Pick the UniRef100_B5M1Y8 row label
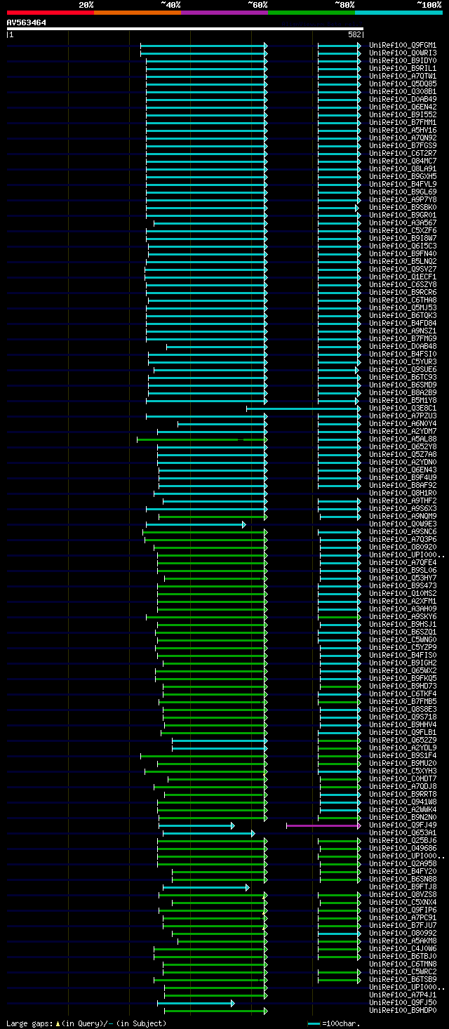This screenshot has width=449, height=1029. pos(403,401)
